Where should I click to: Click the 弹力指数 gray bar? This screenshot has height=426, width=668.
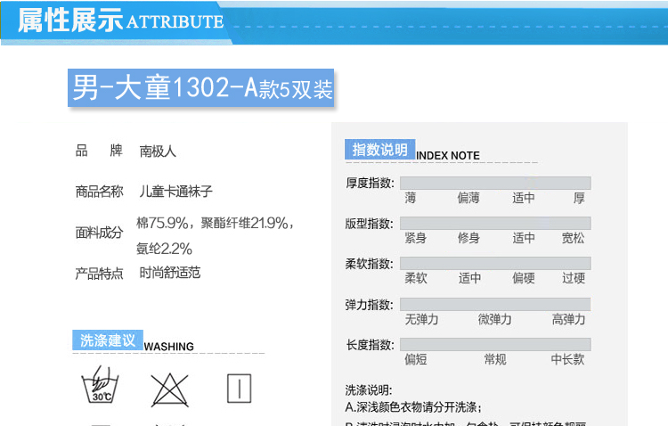tap(495, 304)
